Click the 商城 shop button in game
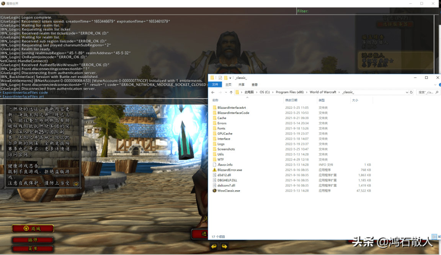This screenshot has width=441, height=255. [x=33, y=229]
